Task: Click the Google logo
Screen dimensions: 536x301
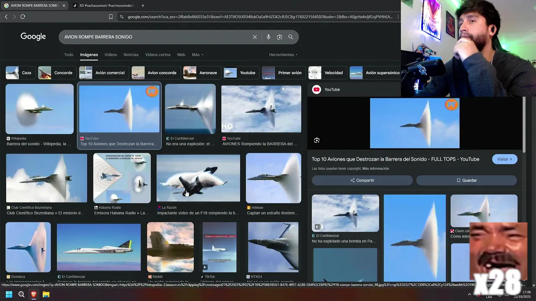Action: pos(33,37)
